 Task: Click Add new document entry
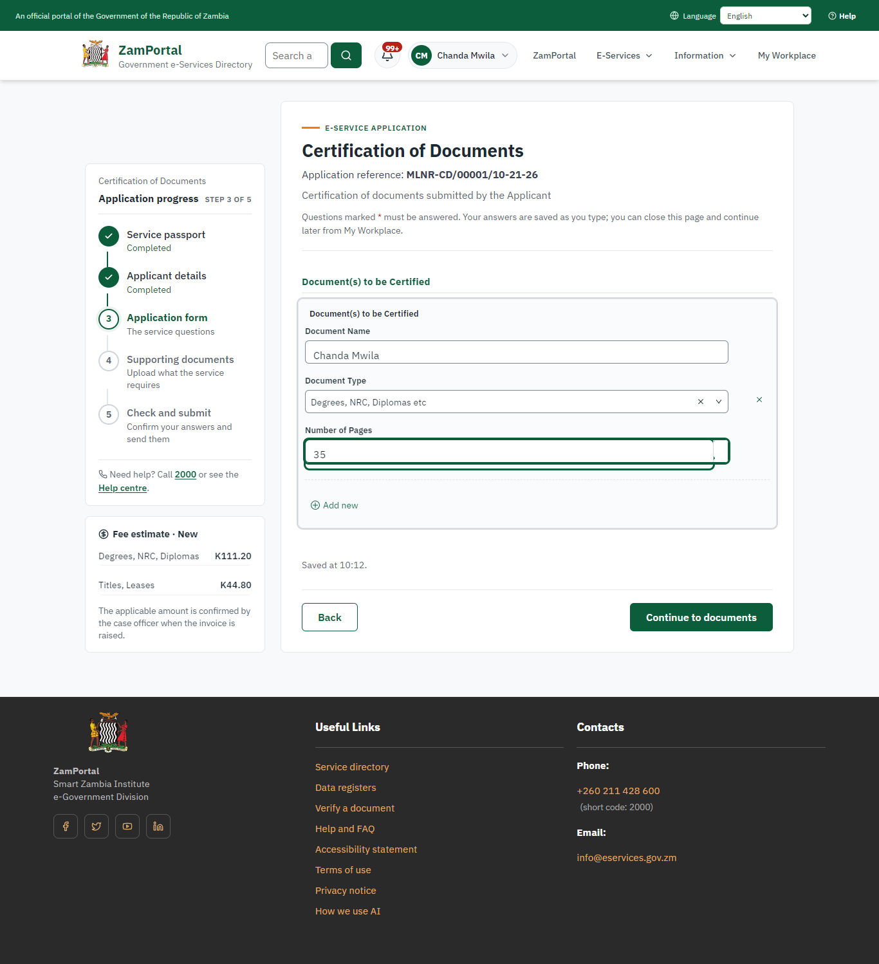pos(335,505)
